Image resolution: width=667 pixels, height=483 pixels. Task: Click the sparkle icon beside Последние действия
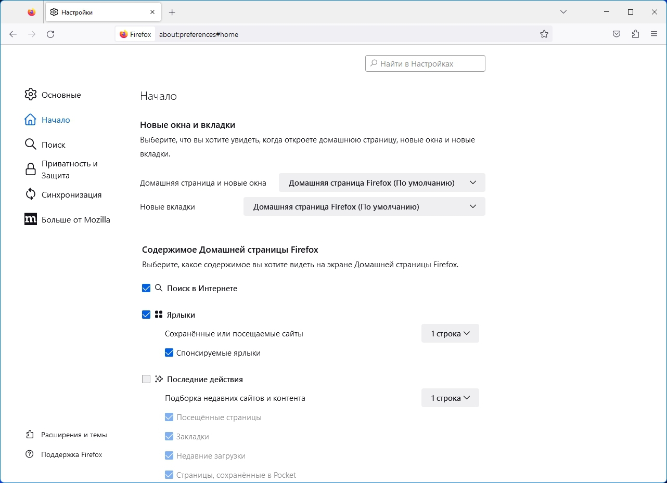tap(159, 379)
